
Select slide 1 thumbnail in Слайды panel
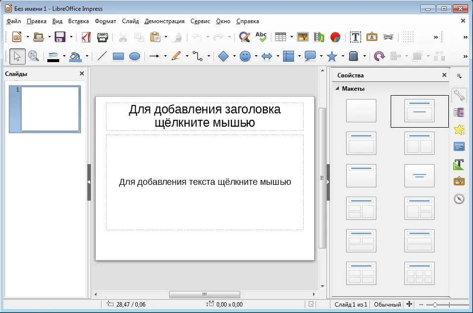click(50, 109)
